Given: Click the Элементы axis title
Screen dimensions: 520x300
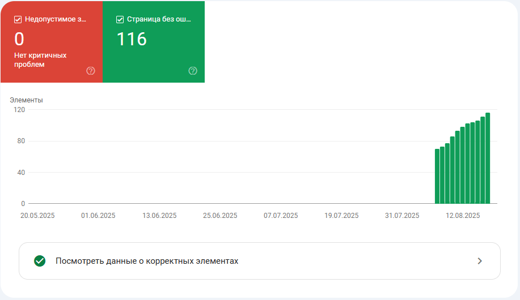Looking at the screenshot, I should click(26, 100).
